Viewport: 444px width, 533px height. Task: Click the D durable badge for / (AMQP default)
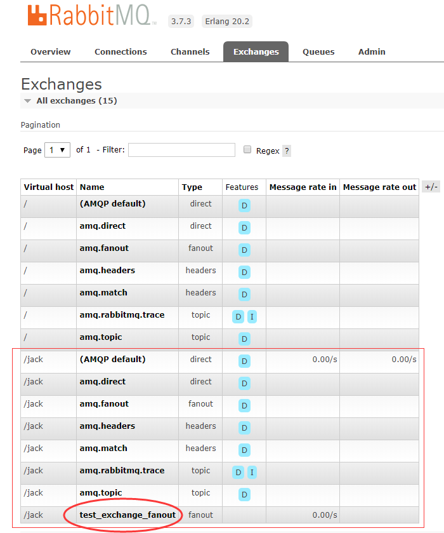[244, 206]
